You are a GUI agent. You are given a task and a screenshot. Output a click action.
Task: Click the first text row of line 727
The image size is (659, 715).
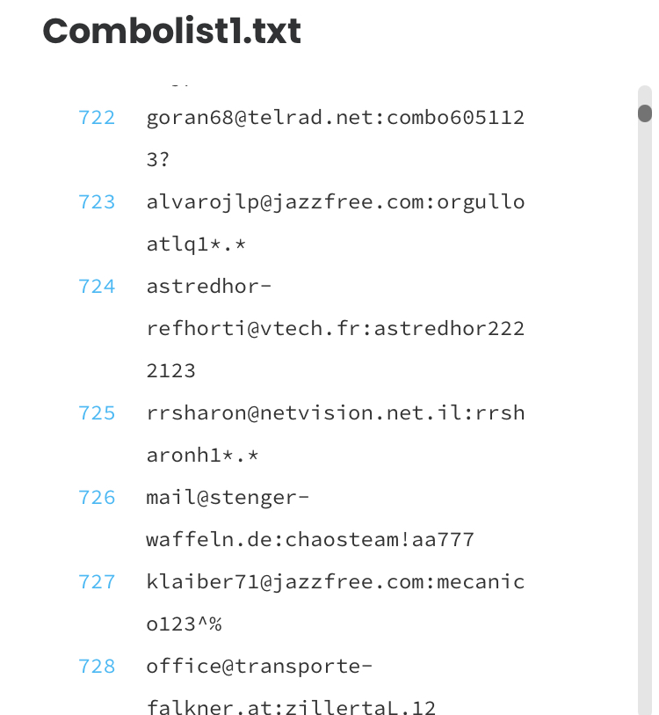[x=335, y=582]
